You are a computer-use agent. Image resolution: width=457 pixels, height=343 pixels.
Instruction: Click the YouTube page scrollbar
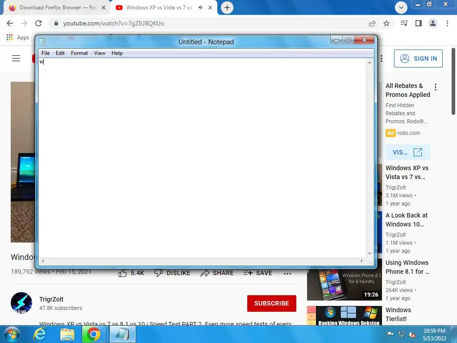pyautogui.click(x=453, y=82)
